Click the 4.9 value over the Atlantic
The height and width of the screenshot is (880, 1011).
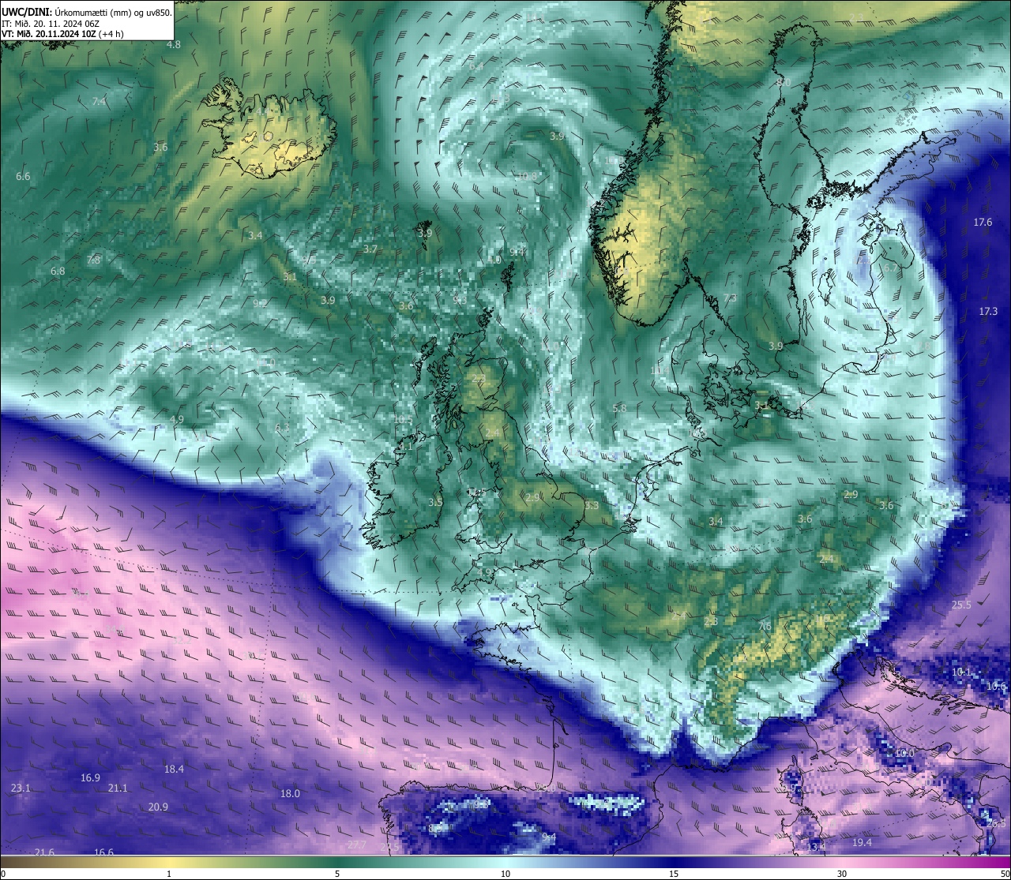(x=176, y=419)
